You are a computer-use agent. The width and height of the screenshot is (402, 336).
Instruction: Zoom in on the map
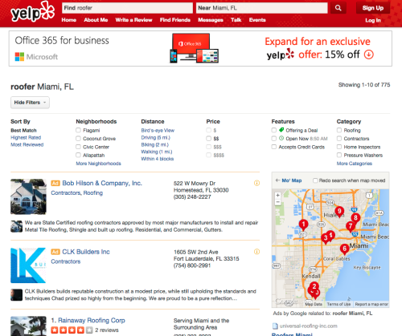pyautogui.click(x=278, y=196)
